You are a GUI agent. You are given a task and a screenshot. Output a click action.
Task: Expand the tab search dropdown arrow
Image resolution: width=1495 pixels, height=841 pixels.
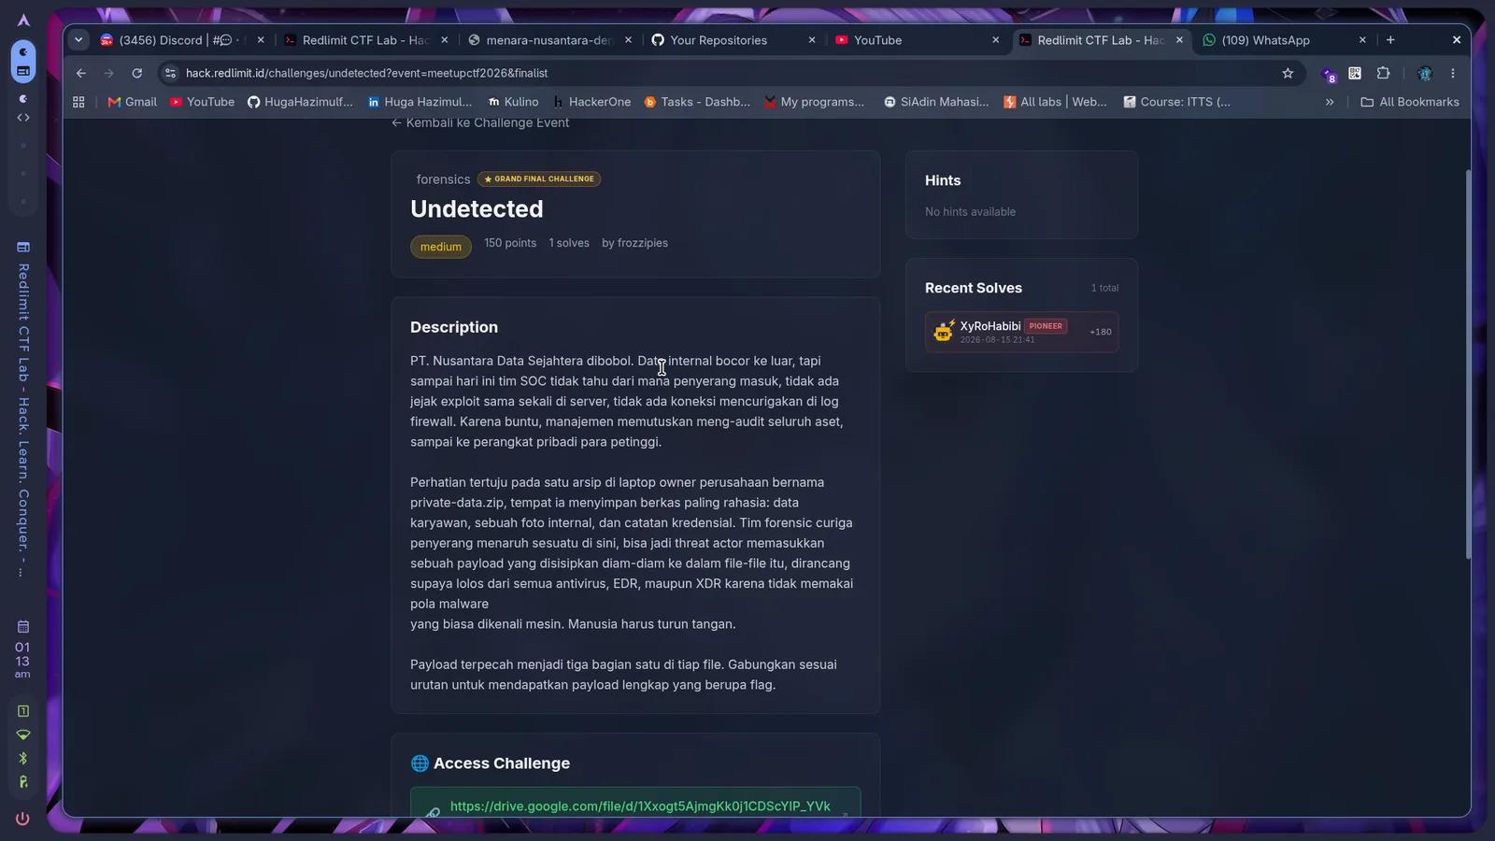(x=78, y=40)
